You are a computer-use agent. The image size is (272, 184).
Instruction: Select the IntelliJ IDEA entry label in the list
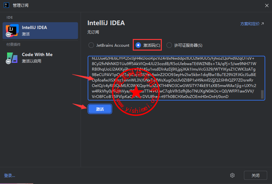(x=34, y=27)
